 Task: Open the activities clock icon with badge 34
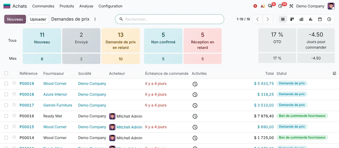(280, 6)
